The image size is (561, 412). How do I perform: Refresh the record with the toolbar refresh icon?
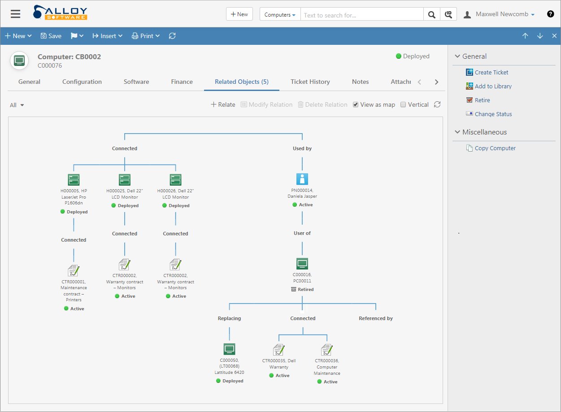coord(172,35)
